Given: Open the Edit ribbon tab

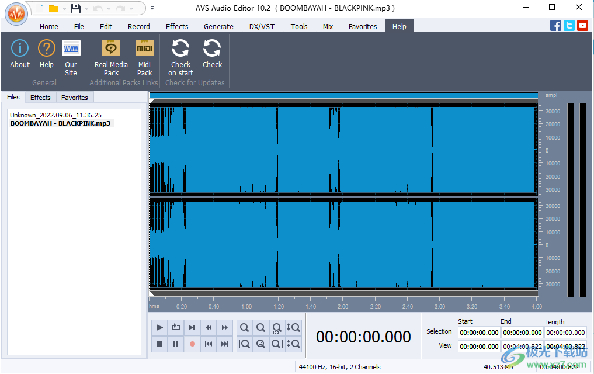Looking at the screenshot, I should [x=106, y=26].
